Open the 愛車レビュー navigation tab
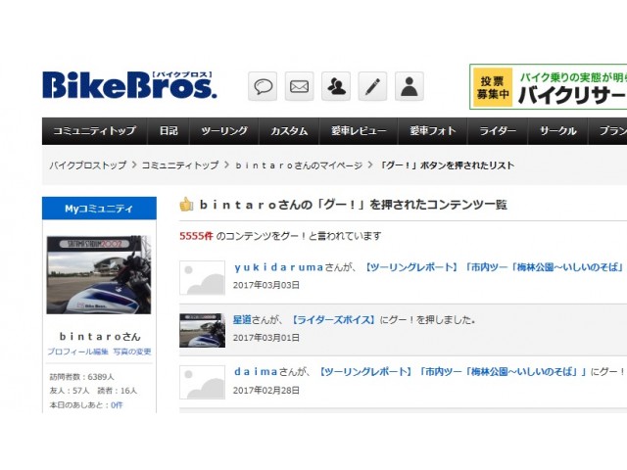Screen dimensions: 627x470 [359, 131]
